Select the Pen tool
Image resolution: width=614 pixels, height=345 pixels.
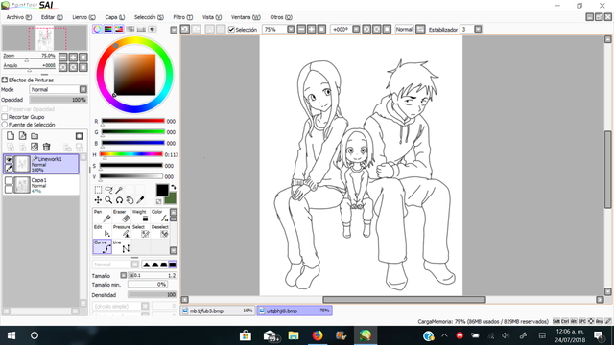tap(103, 216)
